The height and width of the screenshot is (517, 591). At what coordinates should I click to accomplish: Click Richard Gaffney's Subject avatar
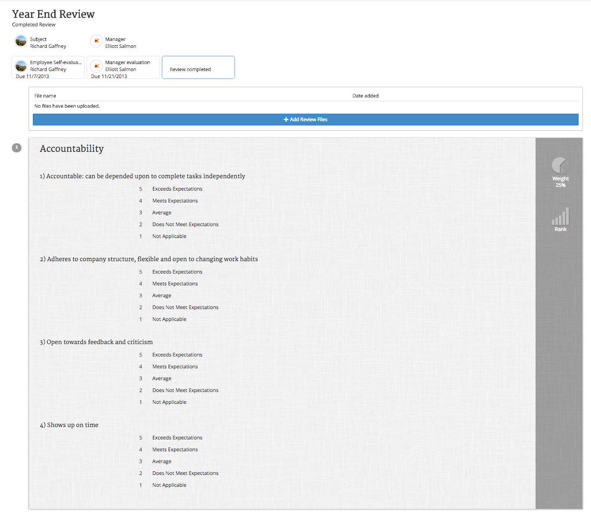tap(20, 41)
